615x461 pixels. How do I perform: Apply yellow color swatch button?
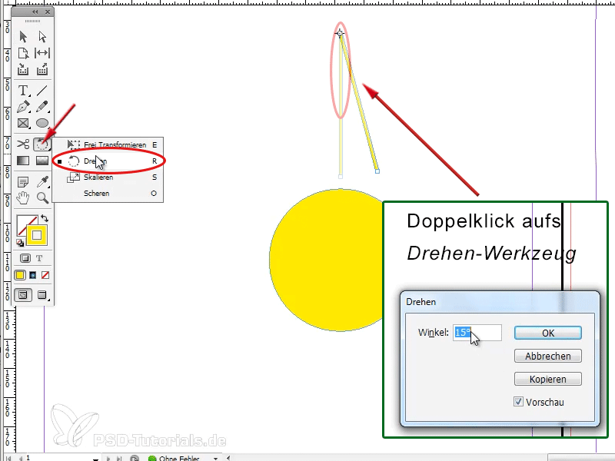click(20, 275)
